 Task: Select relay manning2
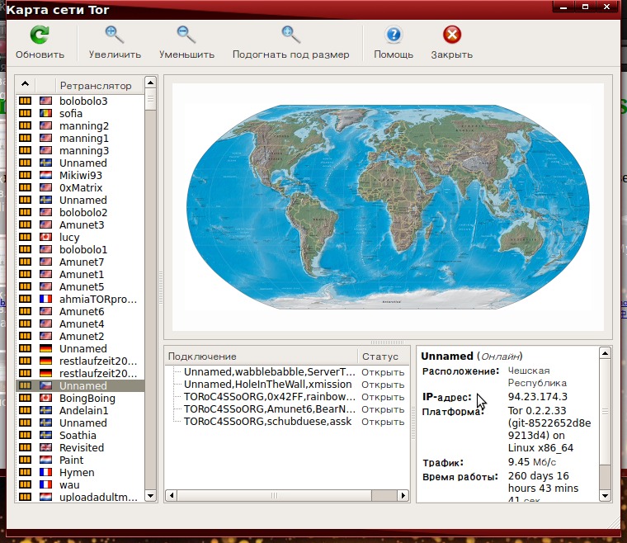click(x=80, y=125)
